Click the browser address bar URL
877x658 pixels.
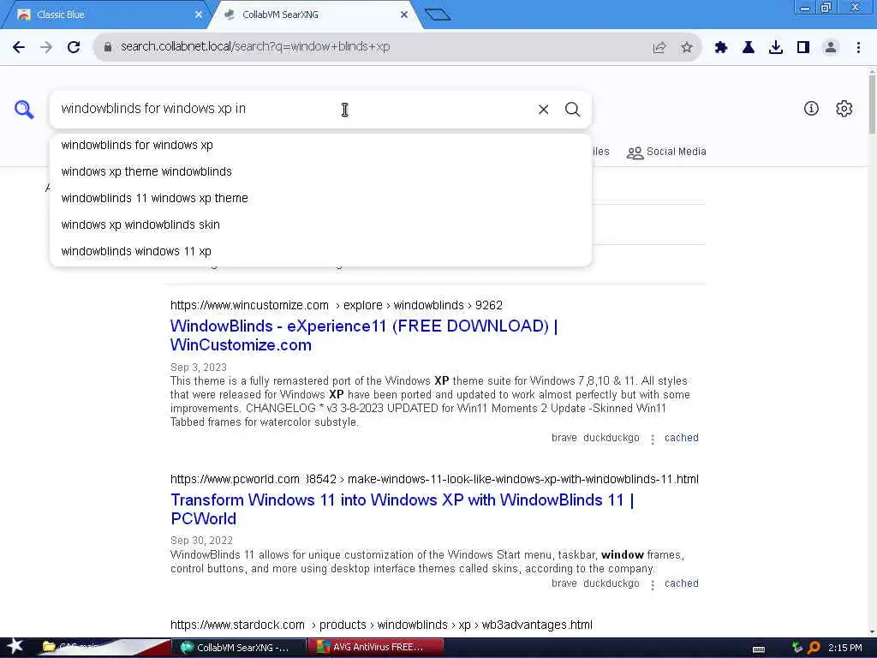pos(255,47)
